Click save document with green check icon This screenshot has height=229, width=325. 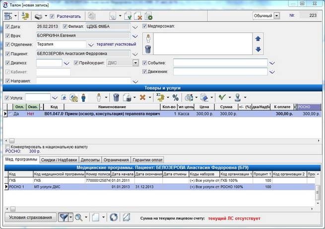coord(128,16)
